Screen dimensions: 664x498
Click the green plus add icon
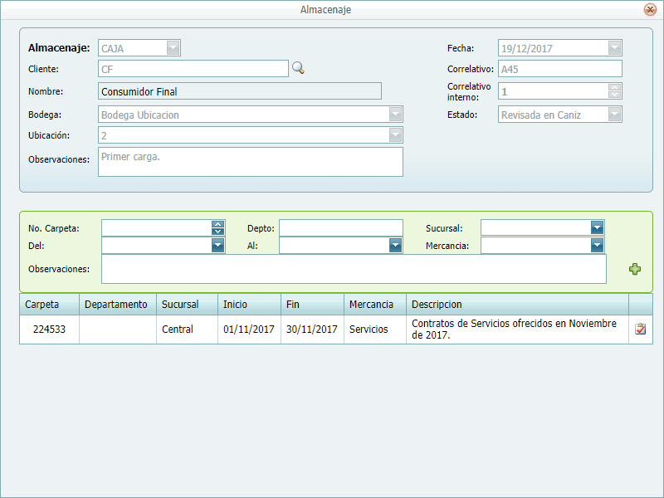[635, 269]
